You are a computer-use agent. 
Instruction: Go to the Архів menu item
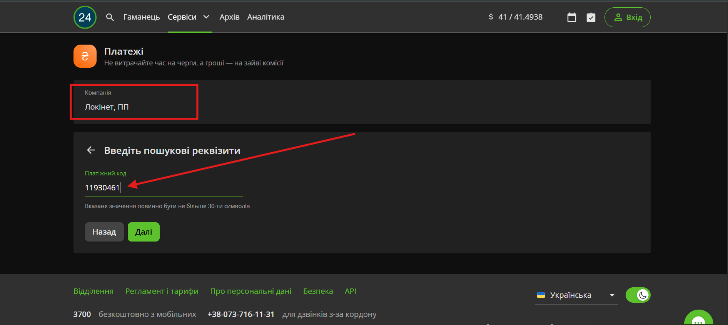pos(229,17)
